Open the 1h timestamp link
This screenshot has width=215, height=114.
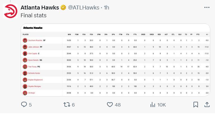[x=106, y=8]
